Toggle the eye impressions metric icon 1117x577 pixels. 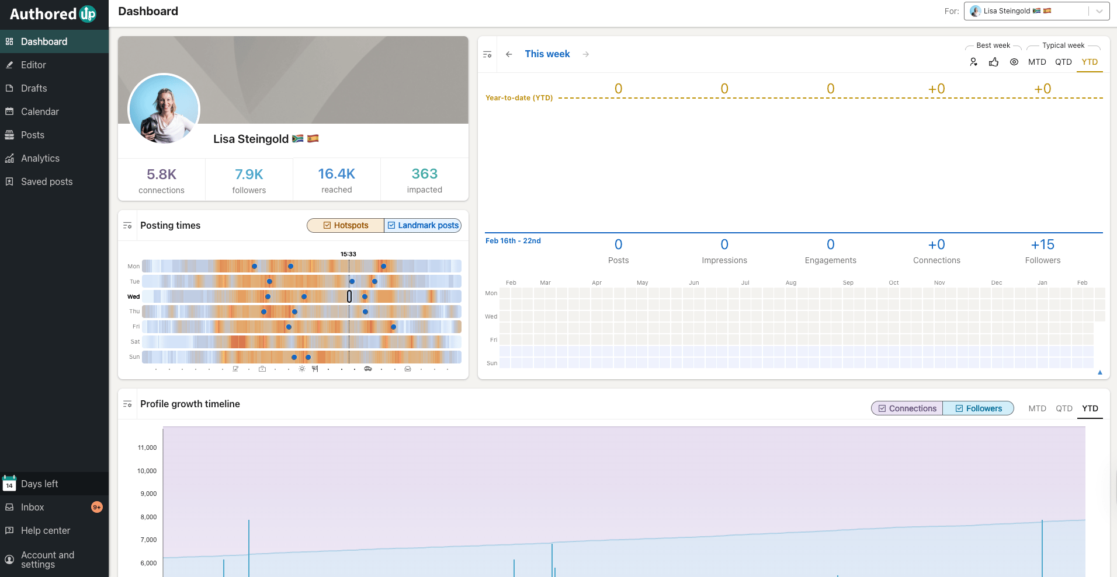[x=1014, y=62]
